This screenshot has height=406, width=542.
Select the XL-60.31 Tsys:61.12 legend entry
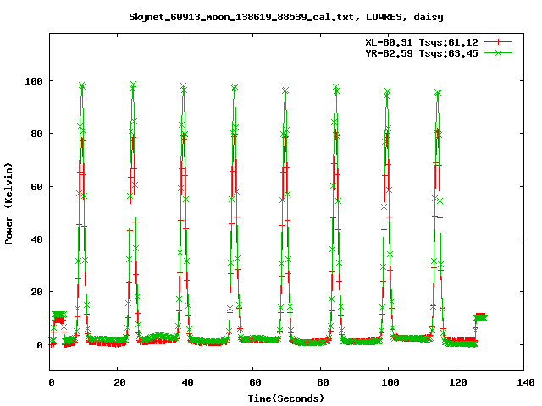[422, 42]
